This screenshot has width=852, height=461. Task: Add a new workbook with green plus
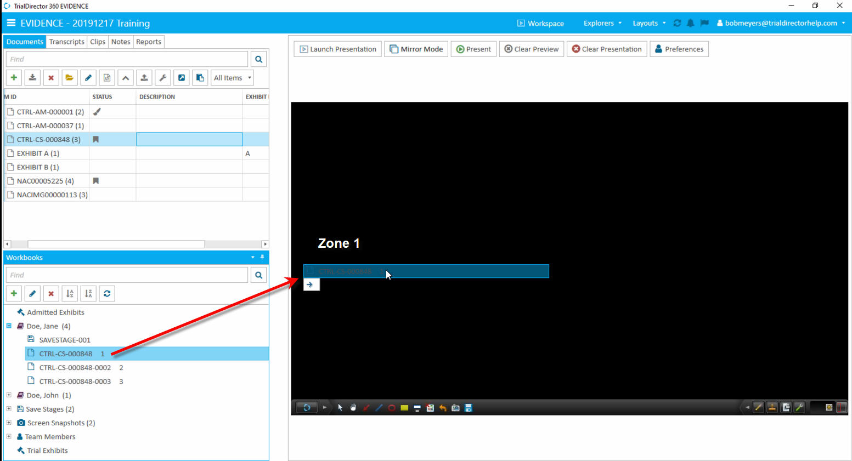pyautogui.click(x=14, y=294)
